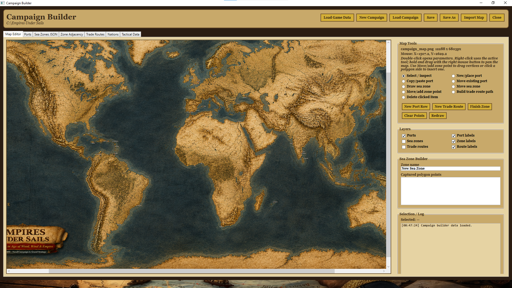
Task: Switch to the Zone Adjacency tab
Action: (72, 34)
